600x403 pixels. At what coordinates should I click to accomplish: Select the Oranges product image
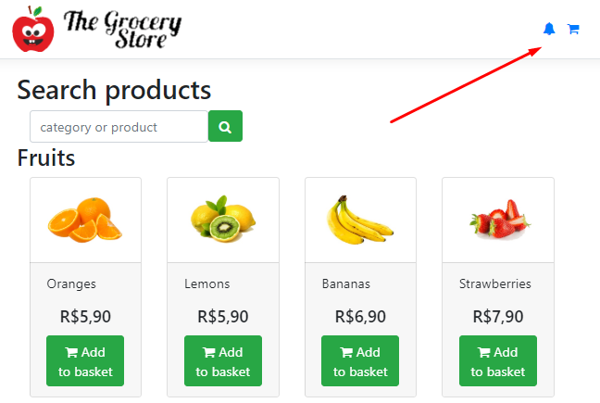[x=85, y=220]
